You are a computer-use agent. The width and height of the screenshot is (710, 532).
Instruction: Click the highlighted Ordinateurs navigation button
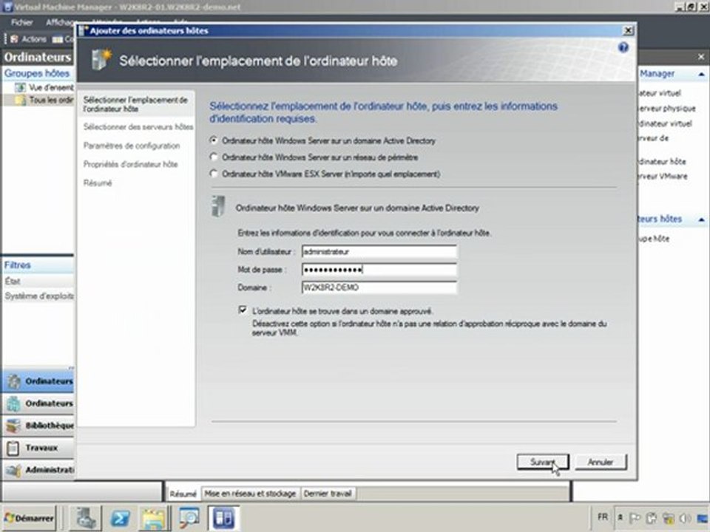point(38,381)
